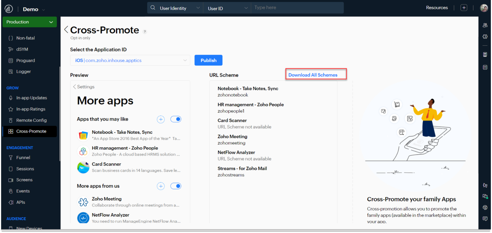Viewport: 492px width, 233px height.
Task: Click the Notebook app icon in preview
Action: (x=83, y=135)
